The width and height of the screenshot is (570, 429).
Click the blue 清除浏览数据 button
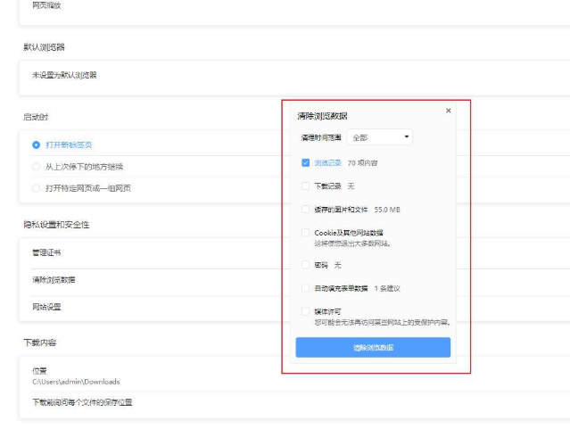[x=373, y=347]
